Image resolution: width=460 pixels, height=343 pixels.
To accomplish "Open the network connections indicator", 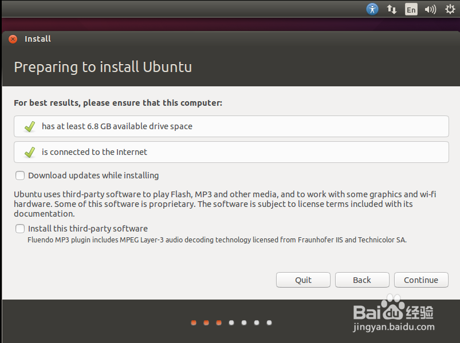I will tap(391, 9).
